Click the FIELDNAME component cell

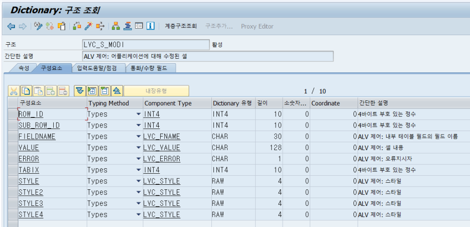coord(52,137)
